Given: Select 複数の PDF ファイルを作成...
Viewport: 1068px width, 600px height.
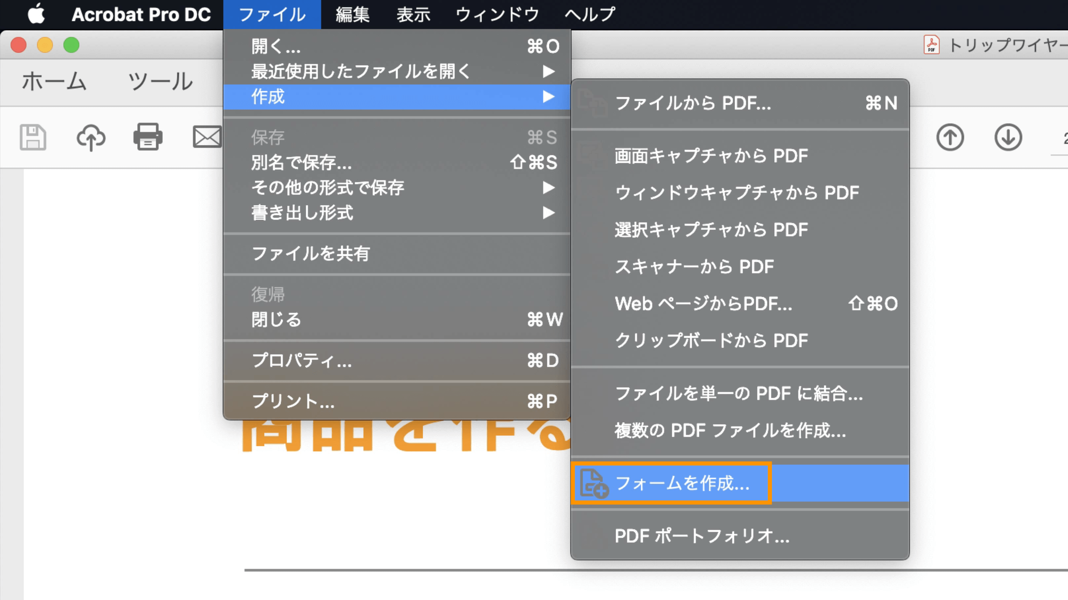Looking at the screenshot, I should tap(740, 430).
